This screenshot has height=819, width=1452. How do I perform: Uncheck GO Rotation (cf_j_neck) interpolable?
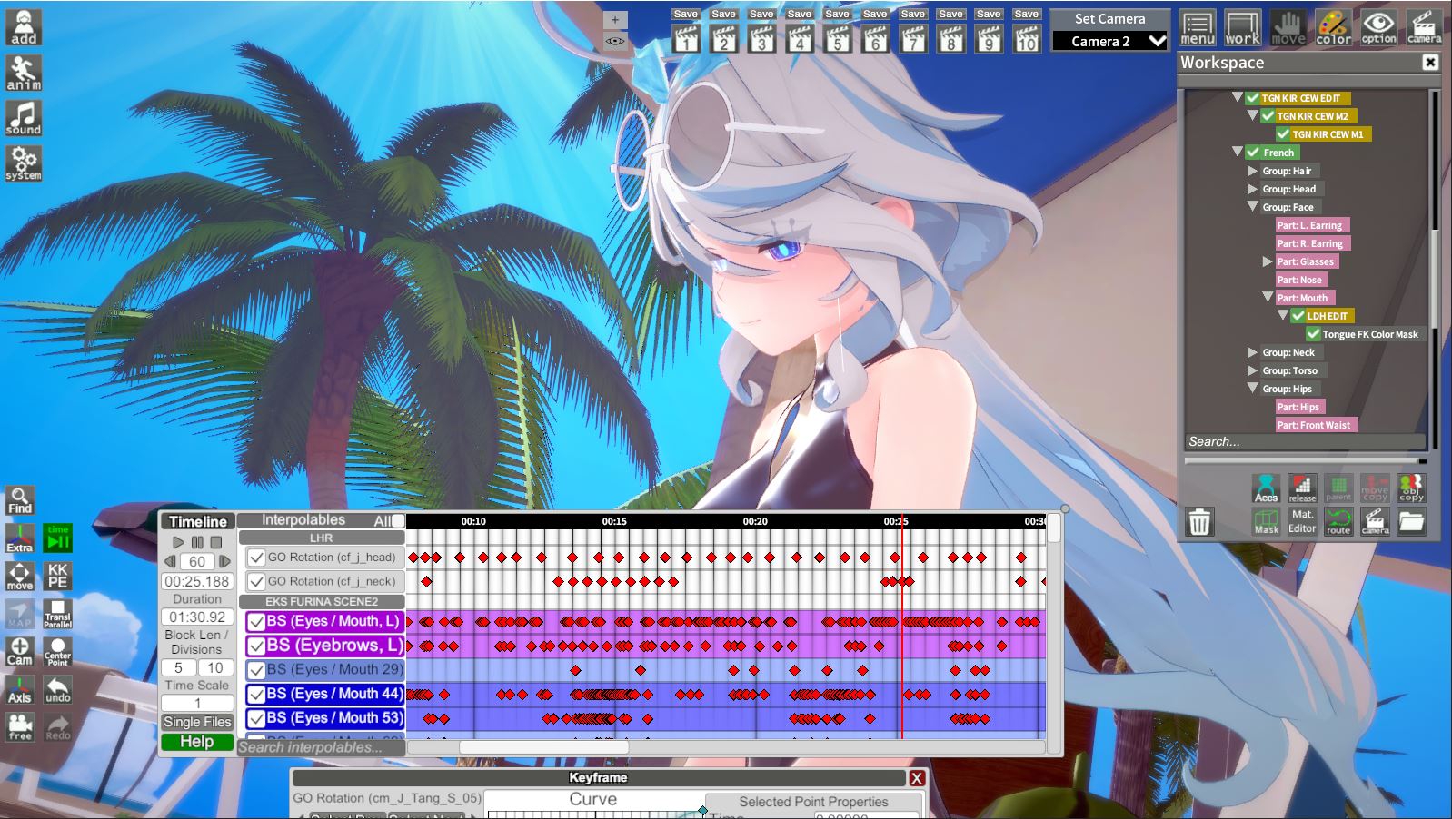(257, 582)
